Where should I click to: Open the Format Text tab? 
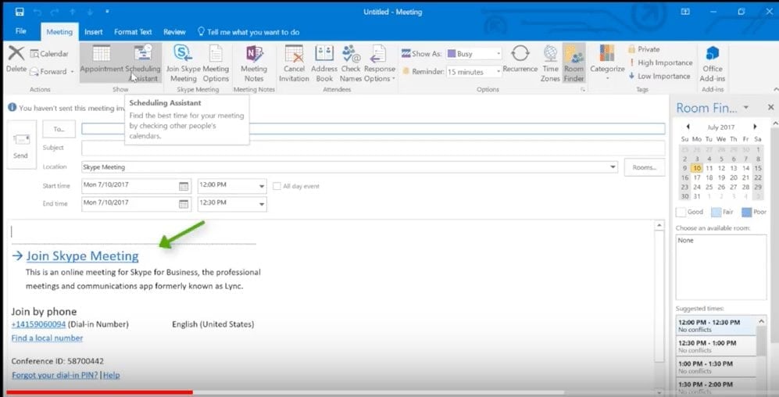133,32
